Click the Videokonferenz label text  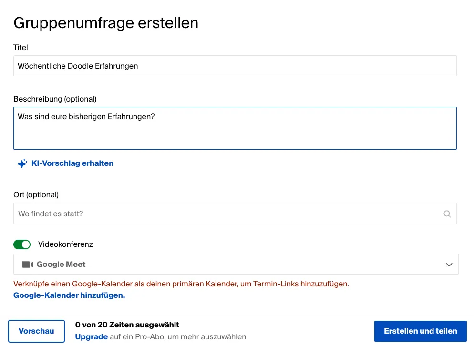coord(65,244)
